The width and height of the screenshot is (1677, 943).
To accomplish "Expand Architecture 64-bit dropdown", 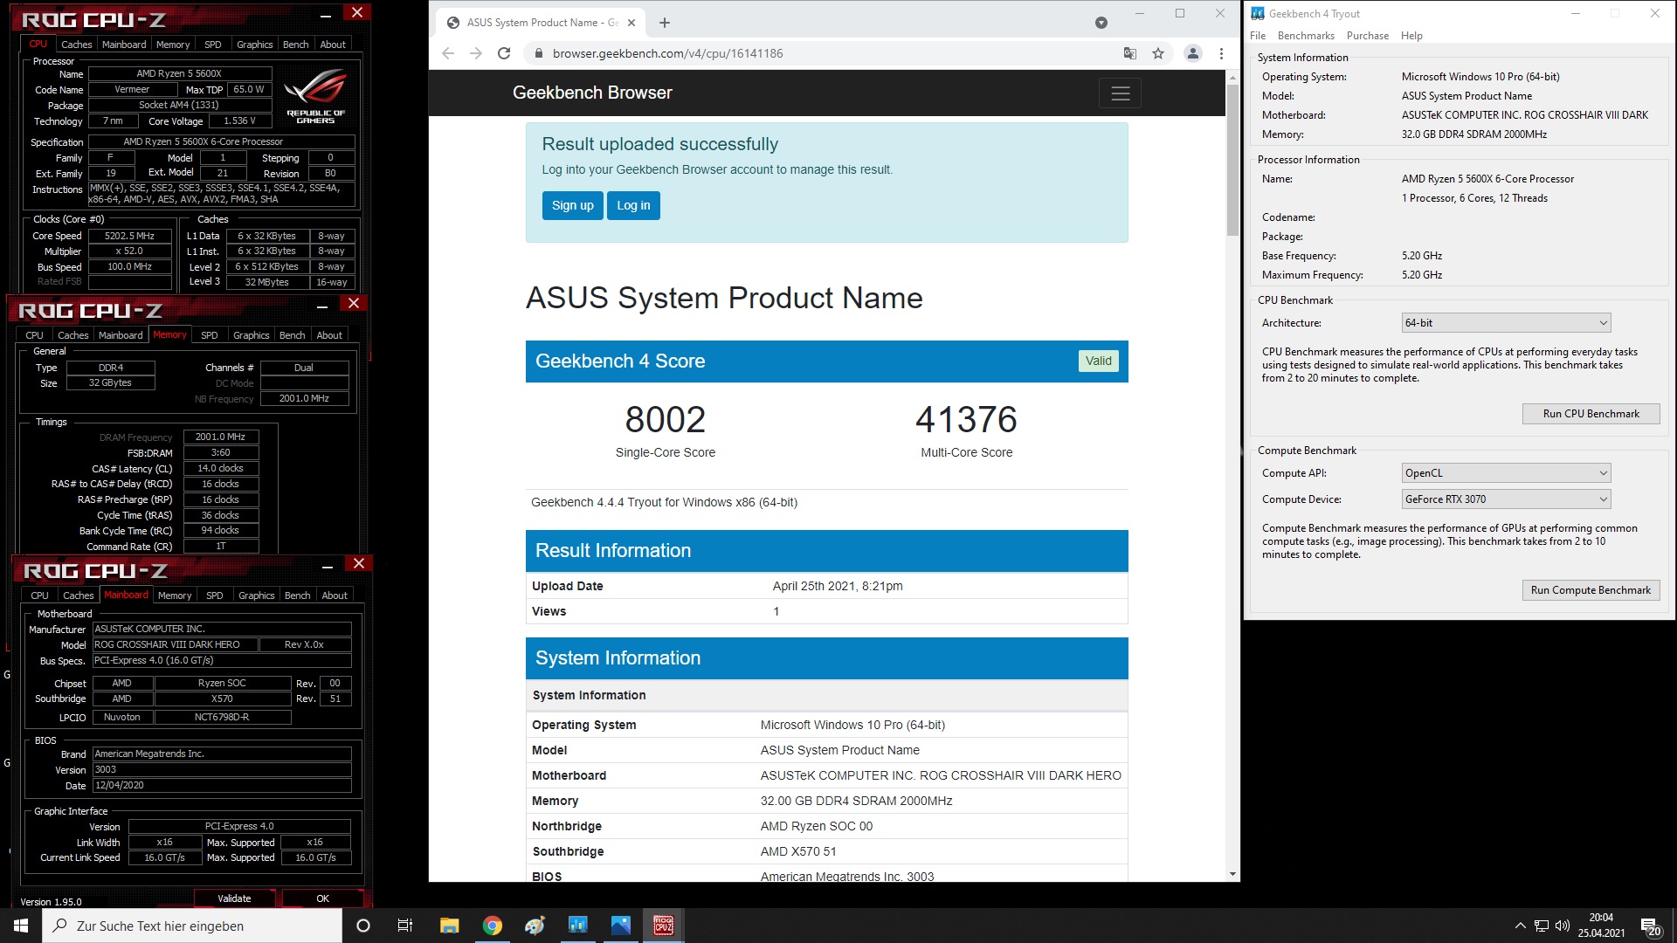I will click(1506, 323).
